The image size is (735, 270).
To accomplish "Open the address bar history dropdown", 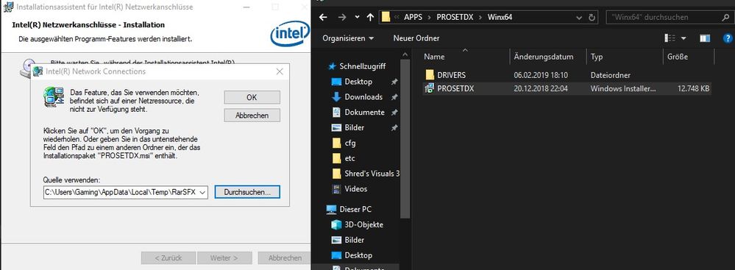I will pyautogui.click(x=580, y=18).
